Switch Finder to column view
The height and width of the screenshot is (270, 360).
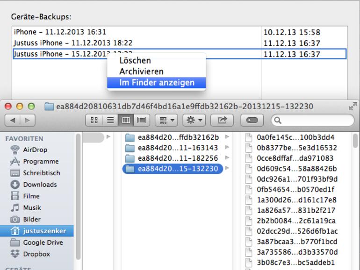click(126, 120)
